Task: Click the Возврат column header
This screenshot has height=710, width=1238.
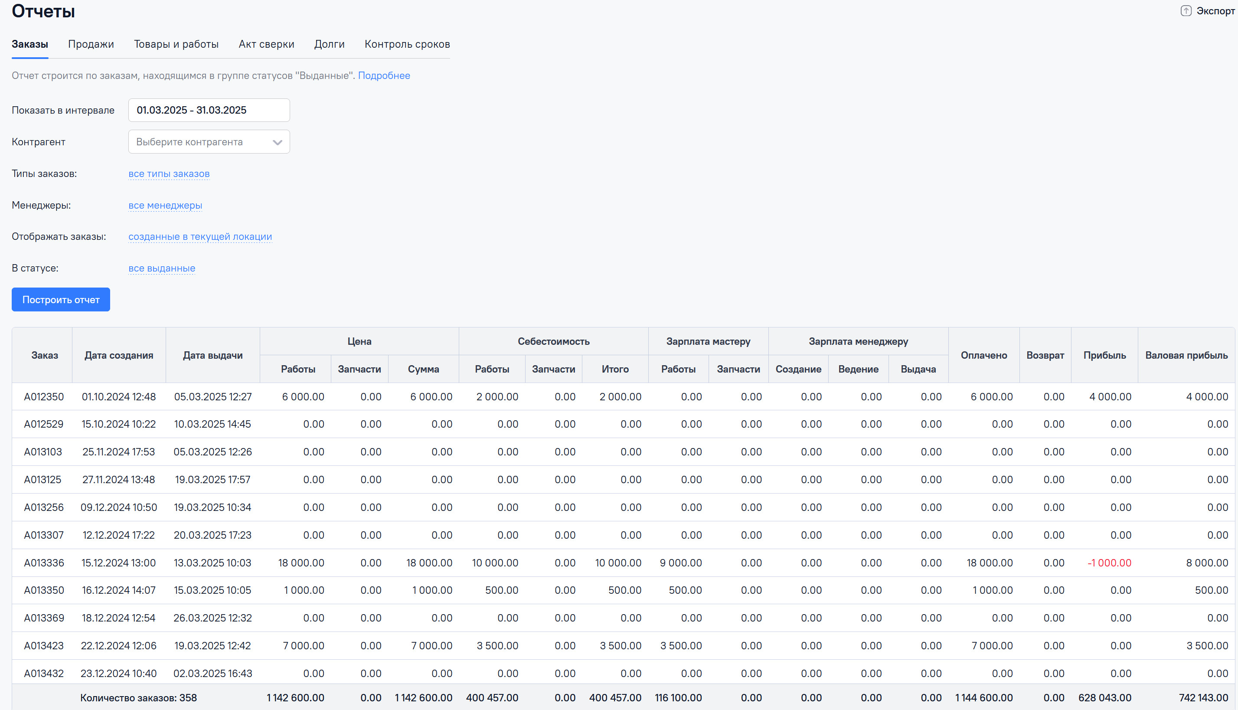Action: [1045, 356]
